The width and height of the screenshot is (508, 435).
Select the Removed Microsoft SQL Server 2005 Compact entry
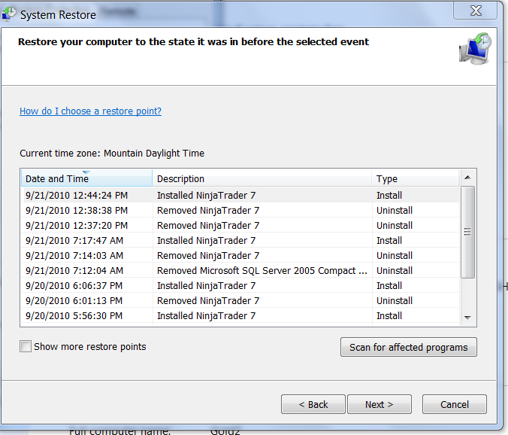[x=262, y=271]
